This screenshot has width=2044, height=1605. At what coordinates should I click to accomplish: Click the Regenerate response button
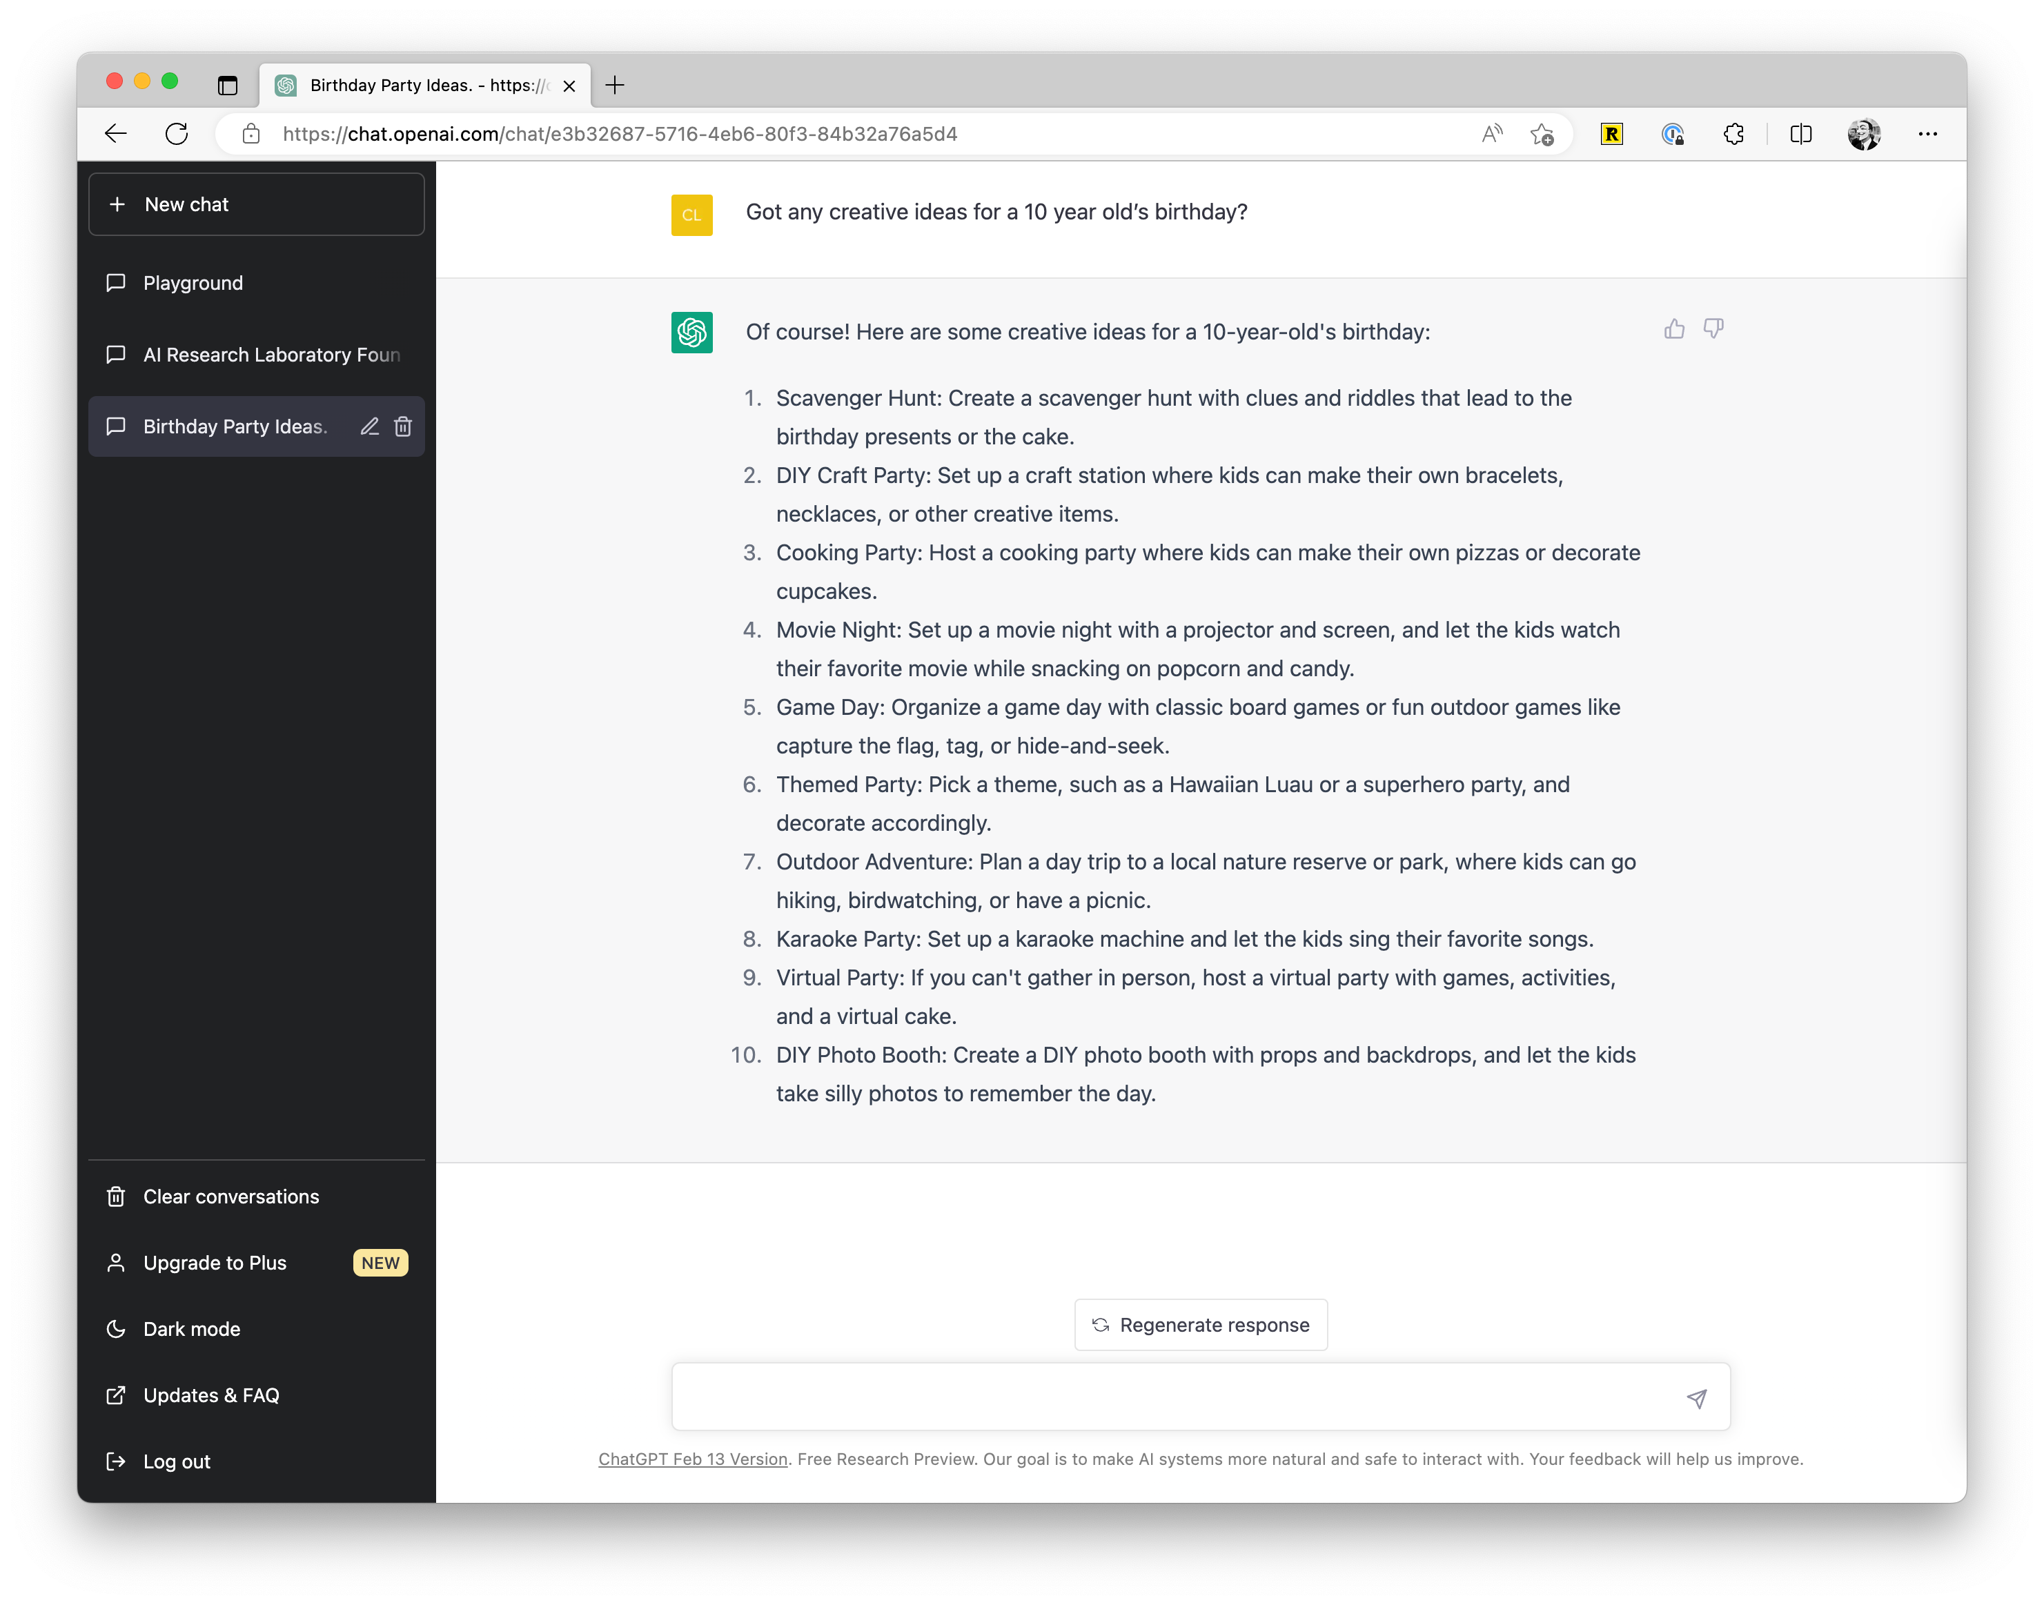pos(1201,1324)
